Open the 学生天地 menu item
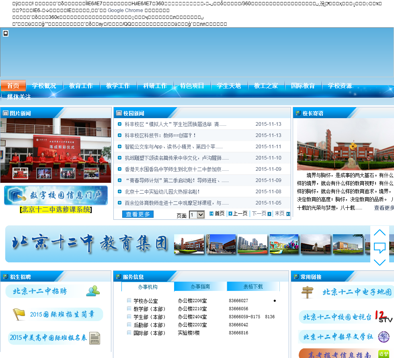Viewport: 394px width, 358px height. point(229,86)
